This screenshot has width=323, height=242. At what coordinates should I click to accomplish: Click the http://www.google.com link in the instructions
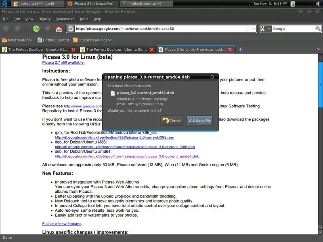(83, 106)
